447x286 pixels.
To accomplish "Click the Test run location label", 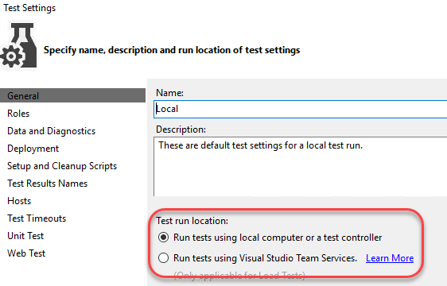I will click(x=192, y=221).
